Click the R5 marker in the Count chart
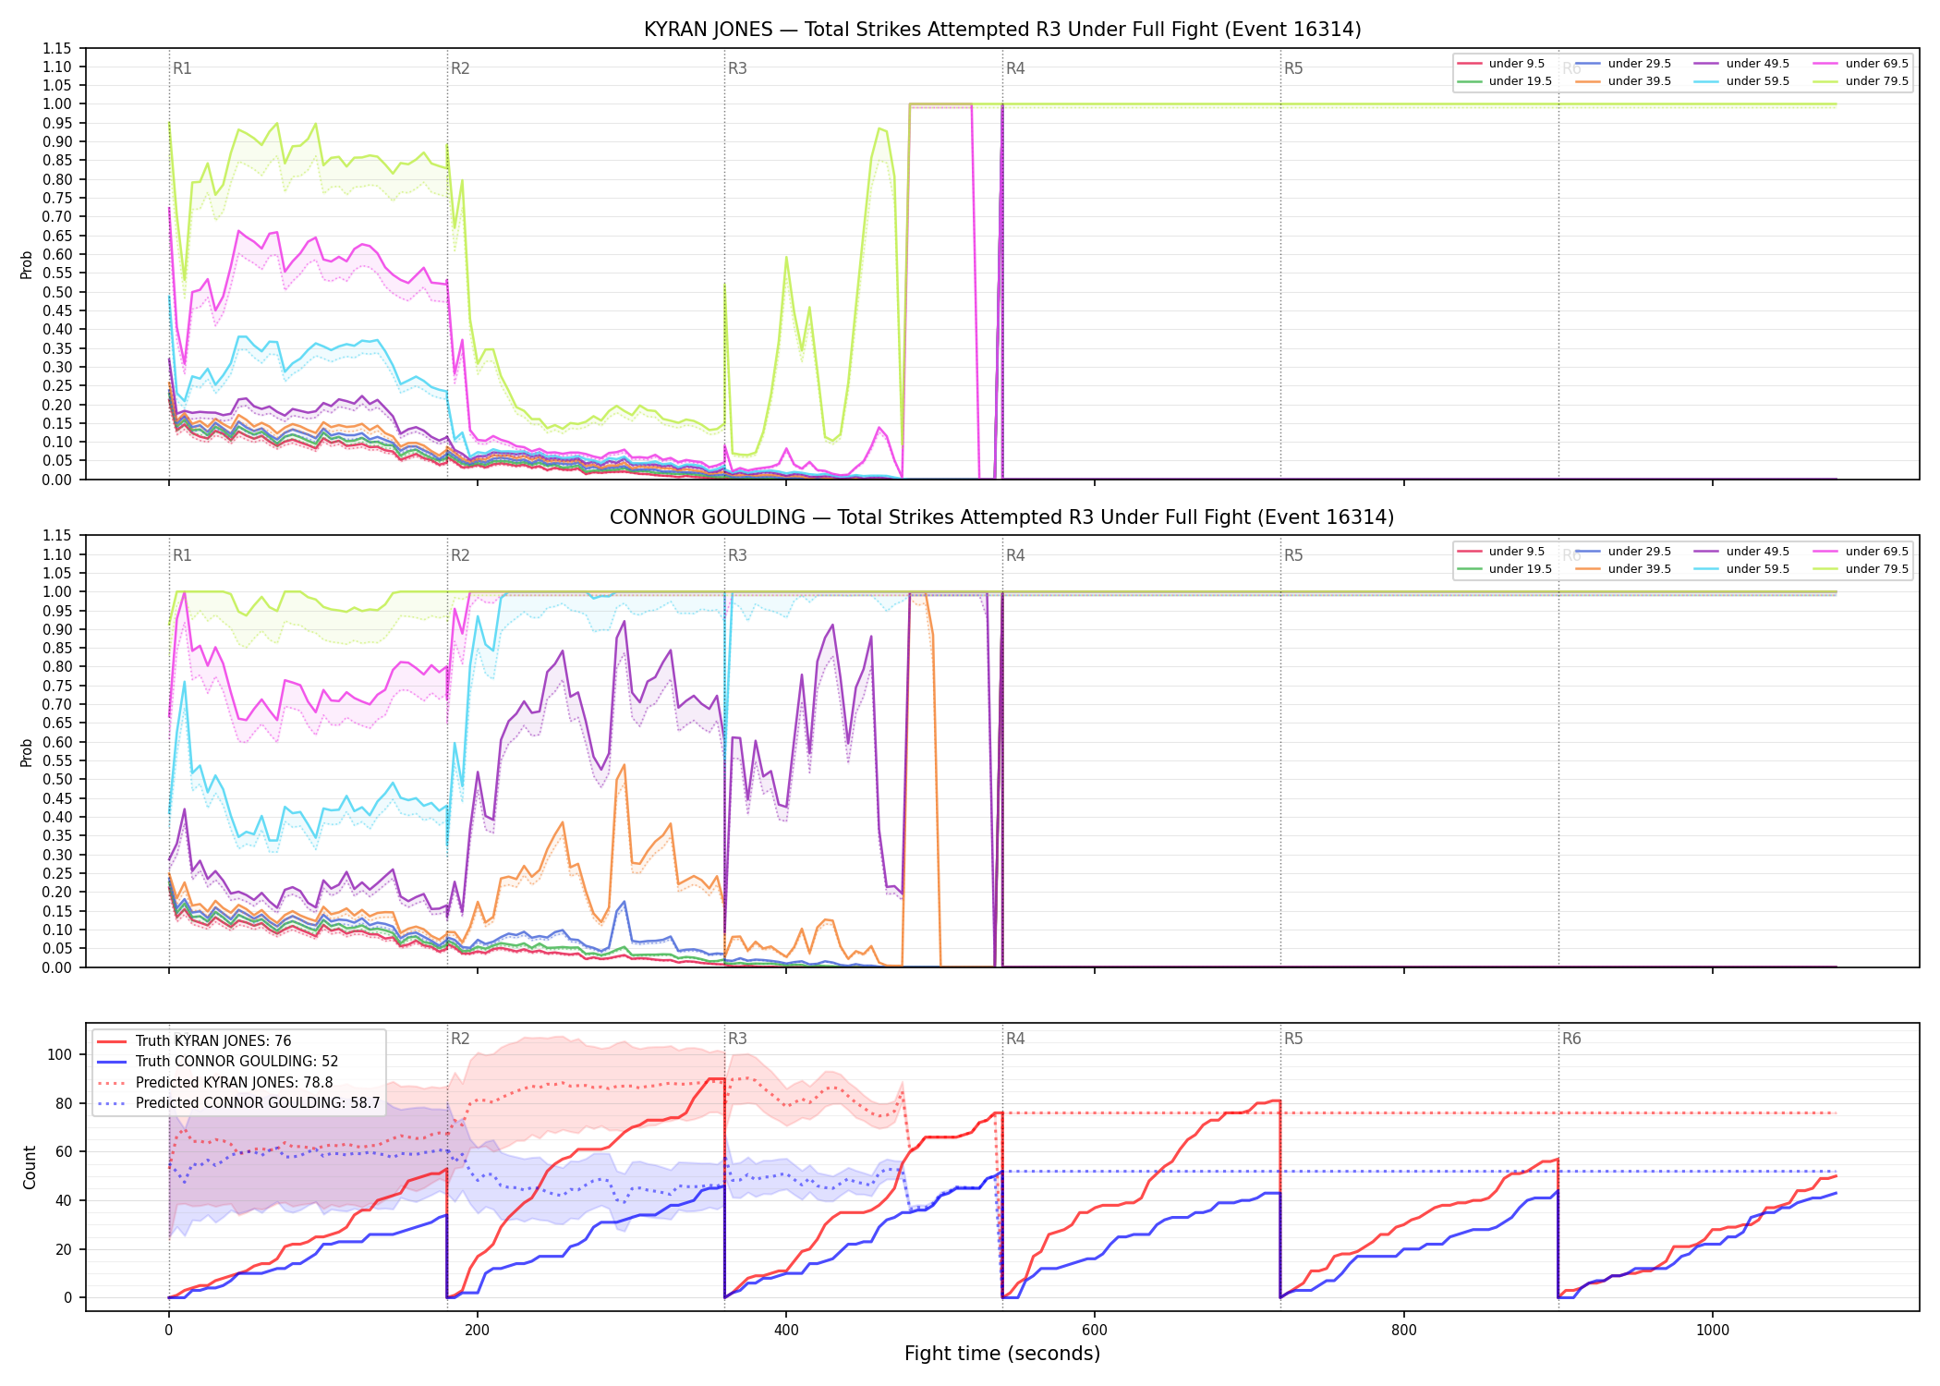 click(1293, 1039)
